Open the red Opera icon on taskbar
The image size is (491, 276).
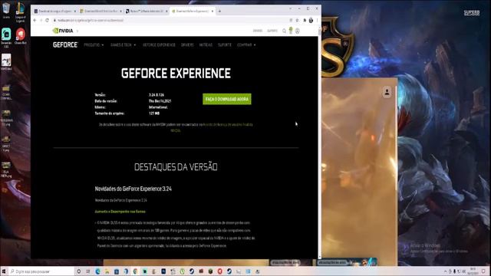click(x=220, y=271)
